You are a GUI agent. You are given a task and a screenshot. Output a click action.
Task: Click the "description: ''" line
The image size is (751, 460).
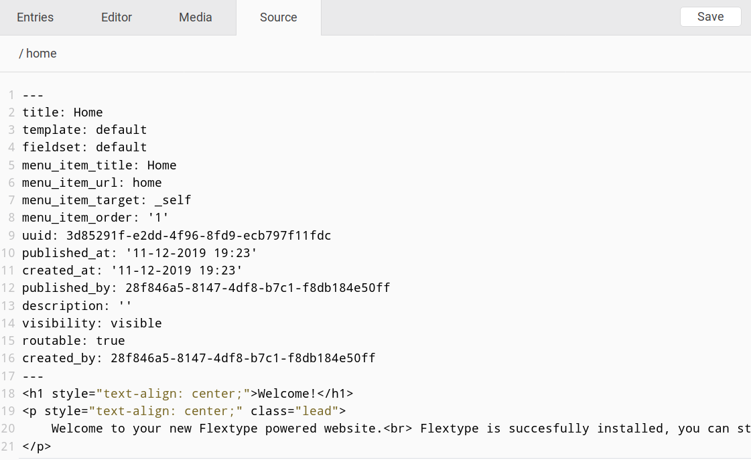coord(76,306)
